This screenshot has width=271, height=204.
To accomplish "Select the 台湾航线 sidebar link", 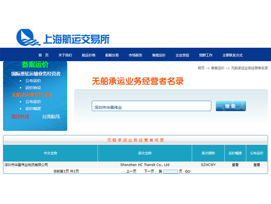I will click(x=51, y=116).
